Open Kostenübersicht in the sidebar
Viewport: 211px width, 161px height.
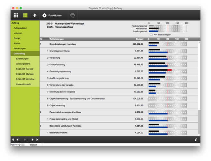point(23,84)
